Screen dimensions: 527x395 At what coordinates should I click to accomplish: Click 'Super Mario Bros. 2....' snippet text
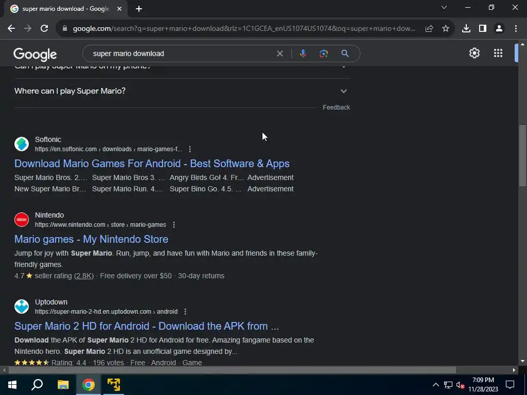click(51, 177)
